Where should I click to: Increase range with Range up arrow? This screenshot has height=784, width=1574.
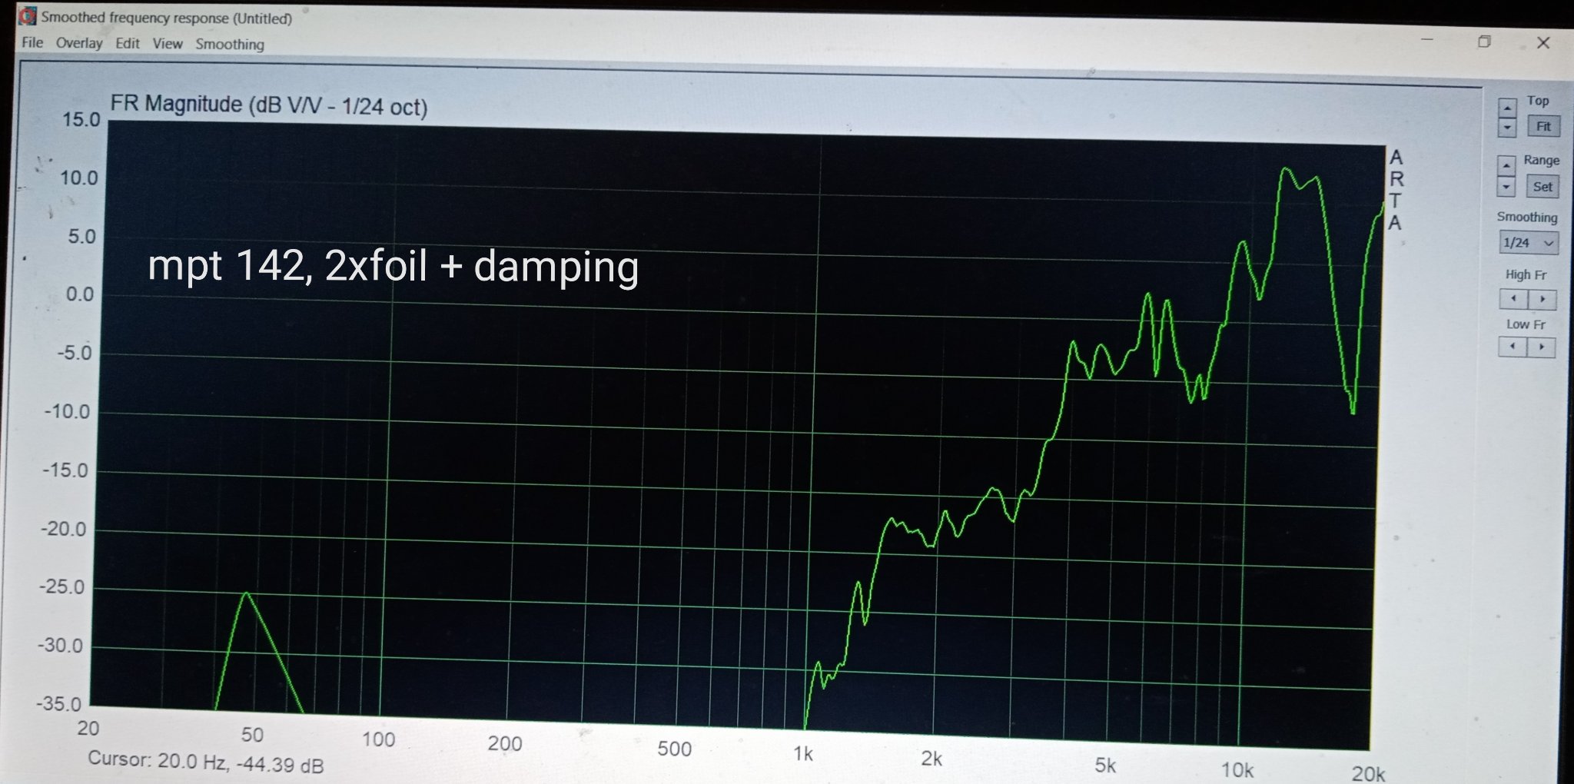1506,164
